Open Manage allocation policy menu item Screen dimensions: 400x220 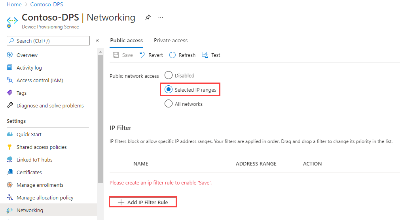tap(45, 198)
